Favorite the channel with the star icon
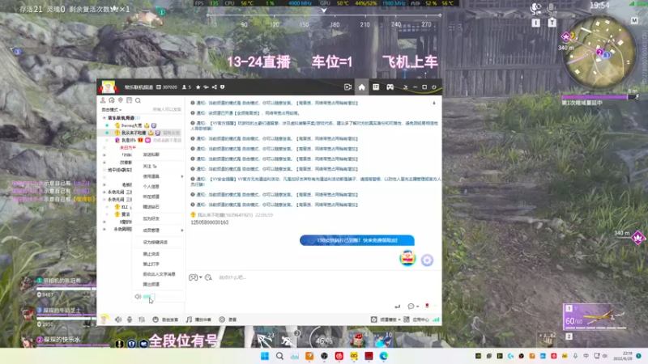The width and height of the screenshot is (648, 364). click(198, 87)
